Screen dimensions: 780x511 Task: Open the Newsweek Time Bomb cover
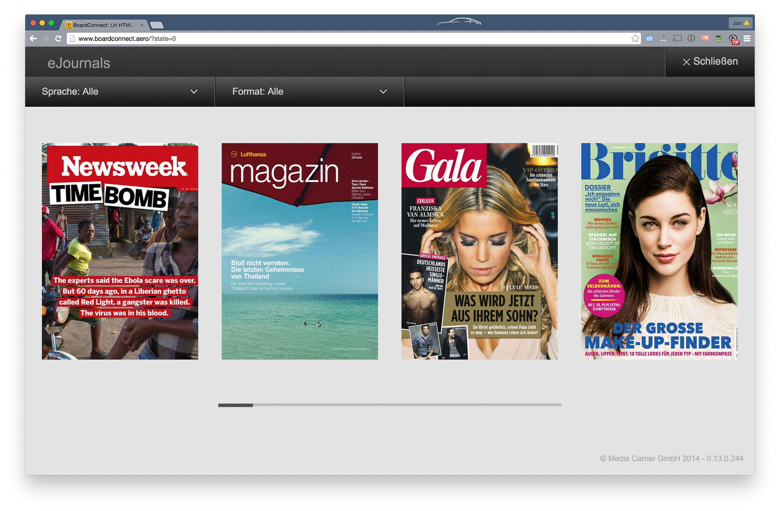(120, 251)
